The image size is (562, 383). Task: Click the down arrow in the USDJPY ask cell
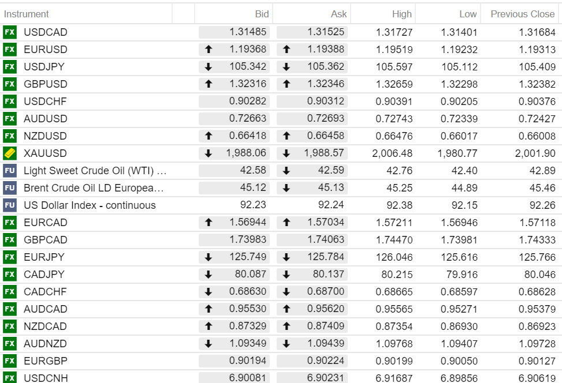pos(286,67)
